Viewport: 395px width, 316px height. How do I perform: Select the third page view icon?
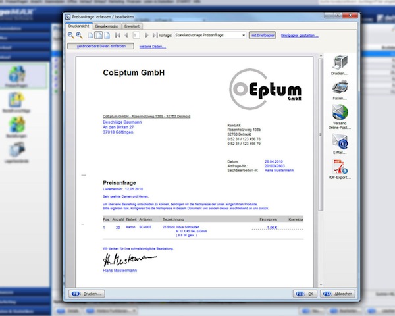107,36
